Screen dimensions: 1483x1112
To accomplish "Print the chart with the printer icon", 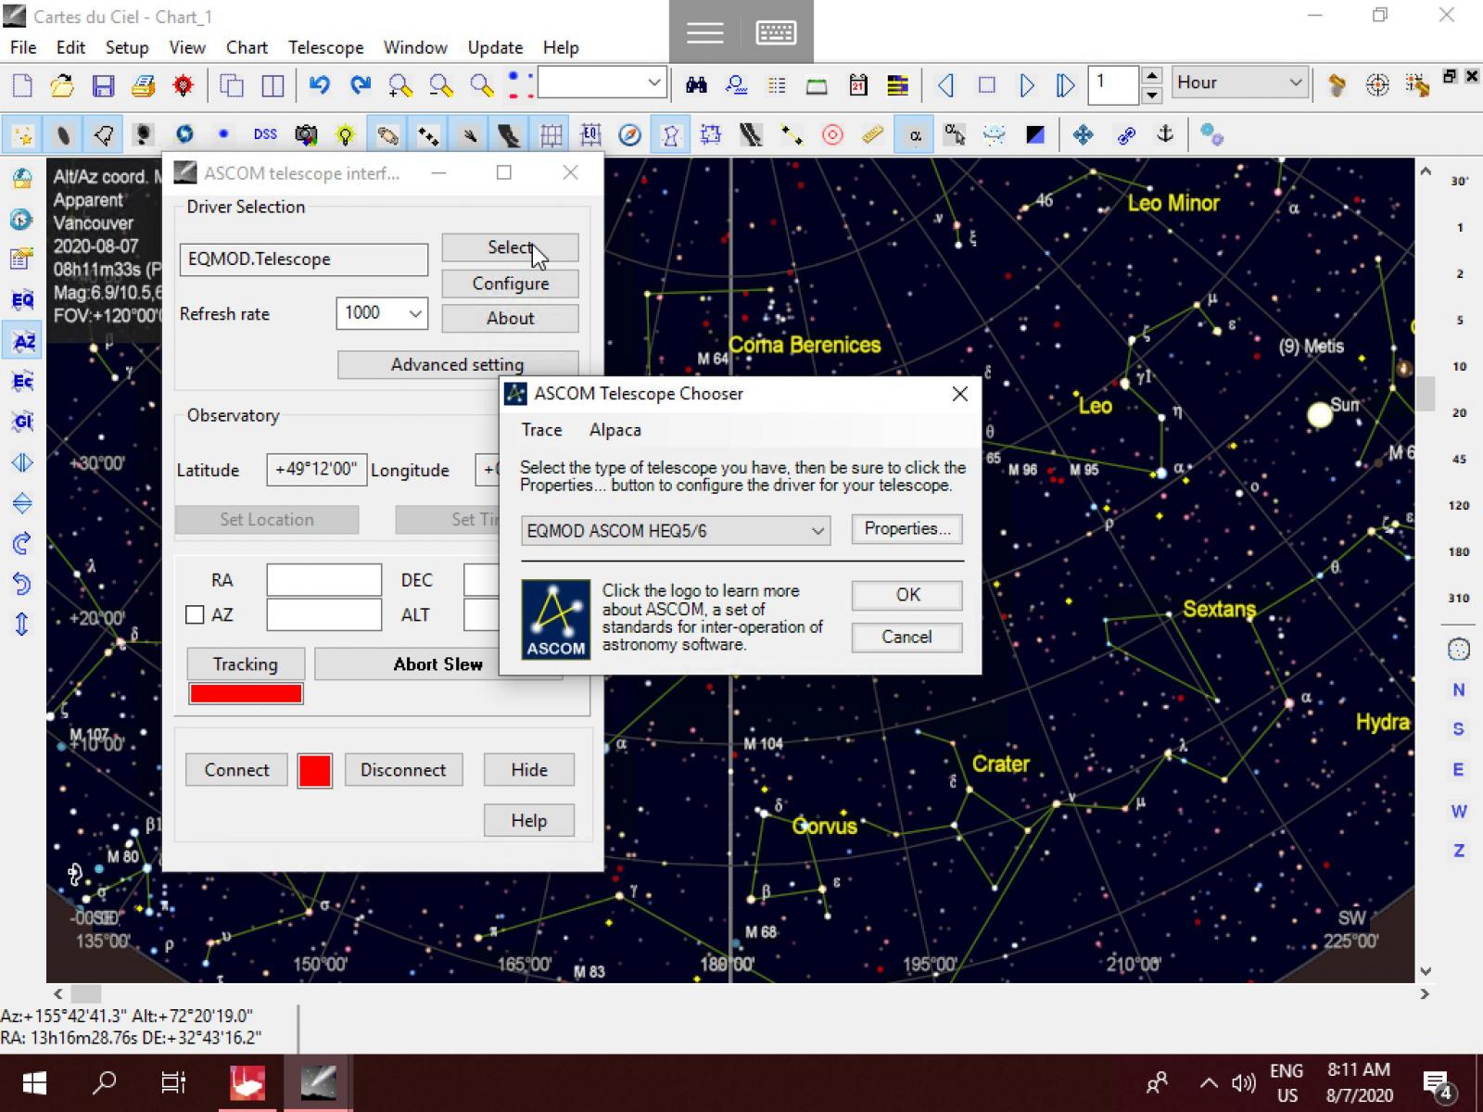I will click(x=143, y=85).
